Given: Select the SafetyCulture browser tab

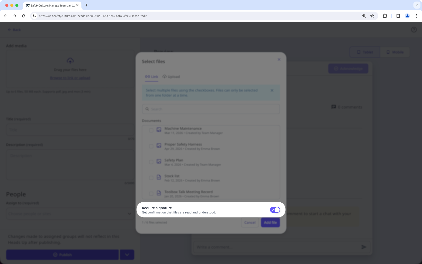Looking at the screenshot, I should click(52, 5).
